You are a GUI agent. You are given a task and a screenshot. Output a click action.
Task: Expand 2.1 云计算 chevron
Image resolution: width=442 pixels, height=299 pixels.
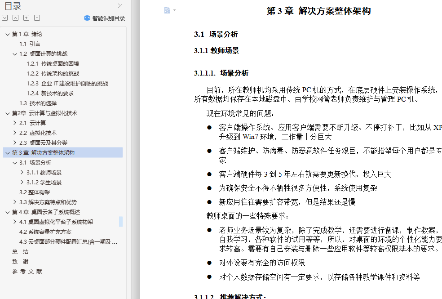coord(15,123)
